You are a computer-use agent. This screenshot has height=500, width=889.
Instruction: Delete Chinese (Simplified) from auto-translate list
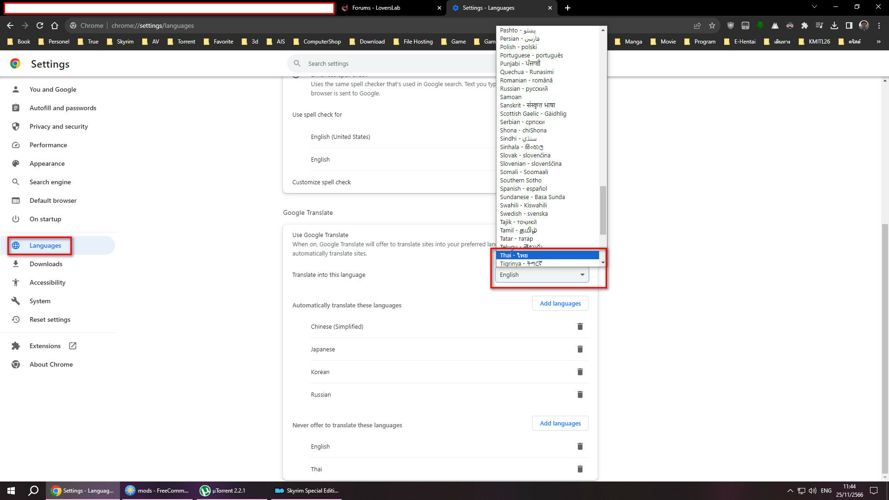pos(580,327)
